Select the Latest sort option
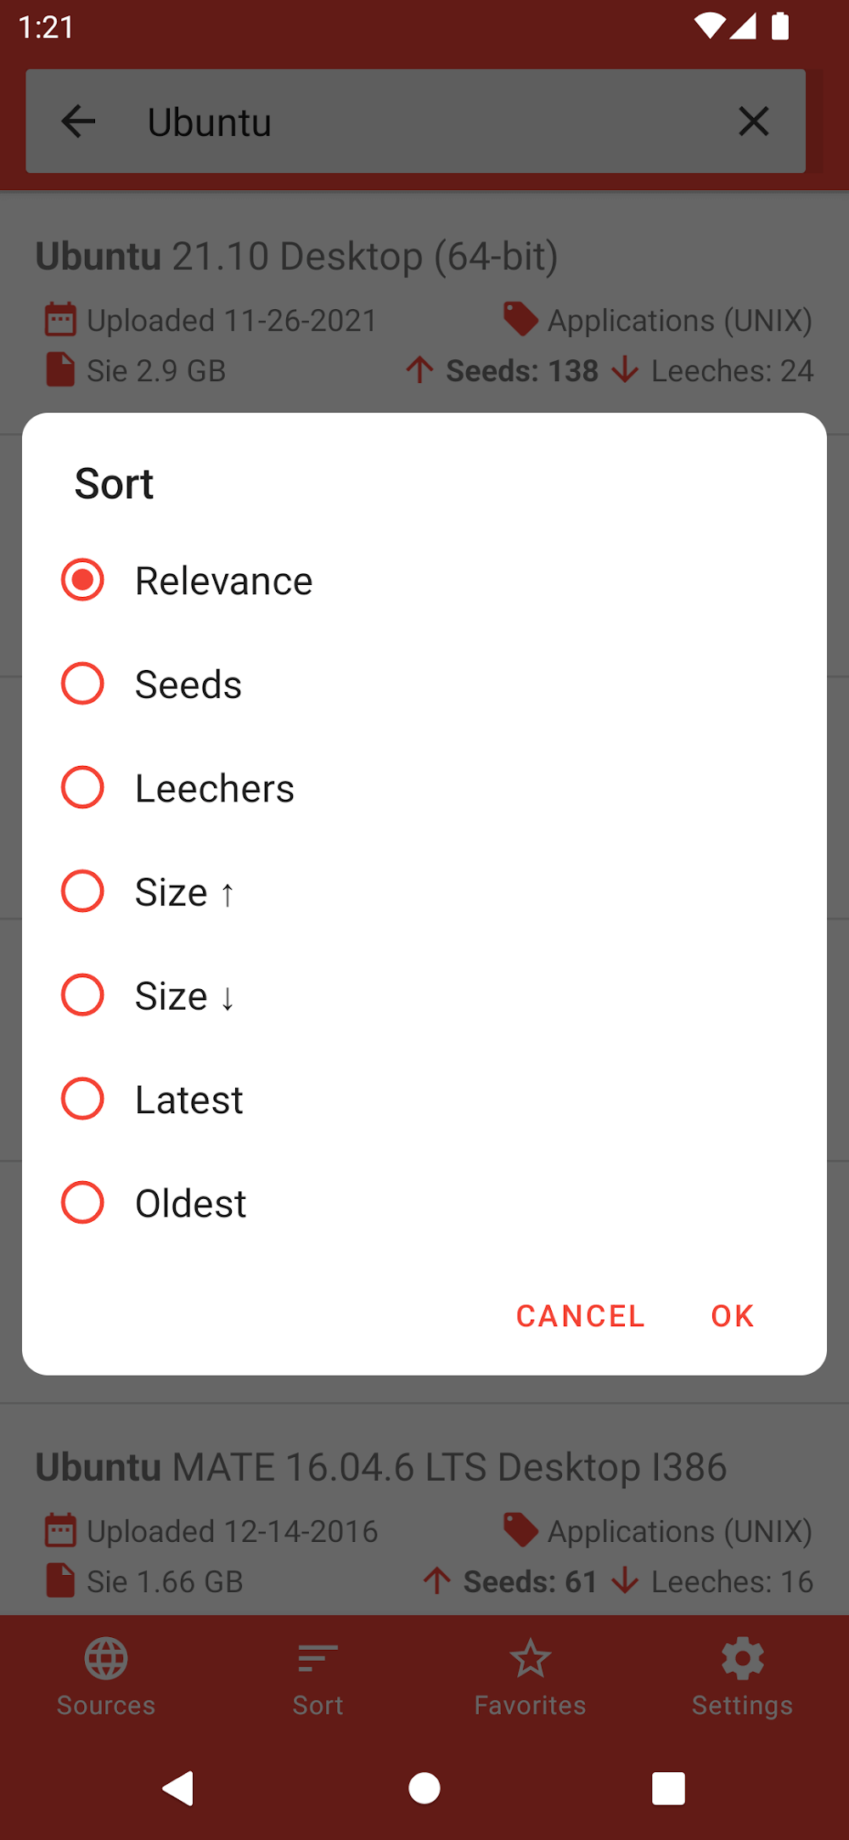 coord(83,1099)
